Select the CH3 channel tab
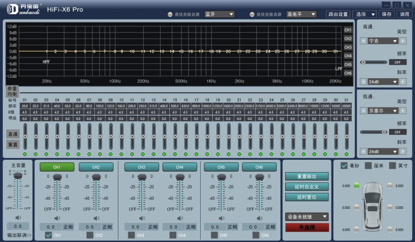 [141, 167]
